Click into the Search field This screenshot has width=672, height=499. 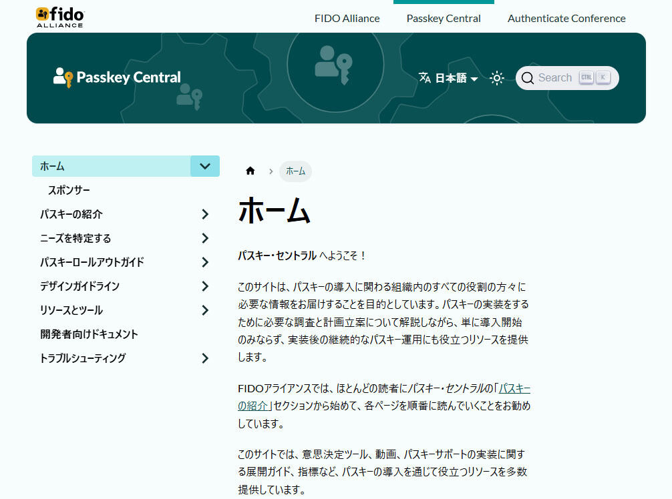[567, 78]
